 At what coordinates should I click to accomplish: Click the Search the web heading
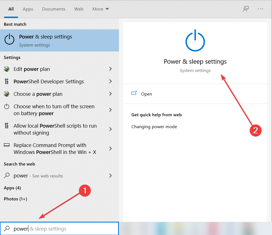tap(19, 164)
